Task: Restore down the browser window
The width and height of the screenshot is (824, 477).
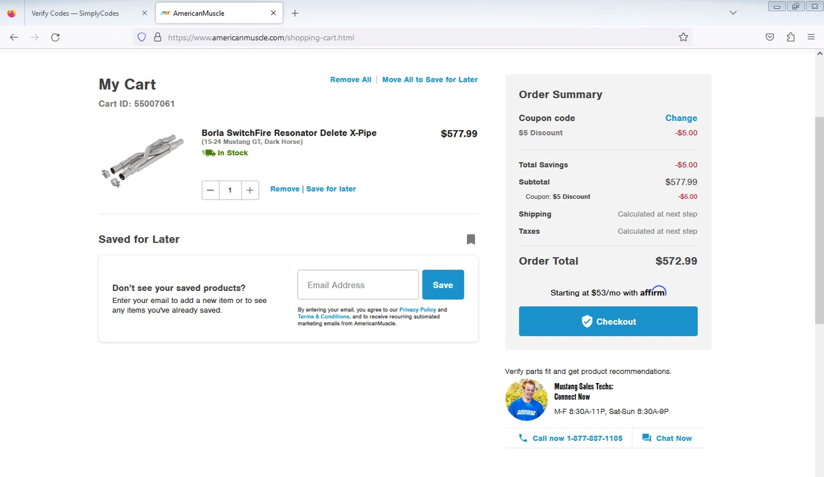Action: coord(795,7)
